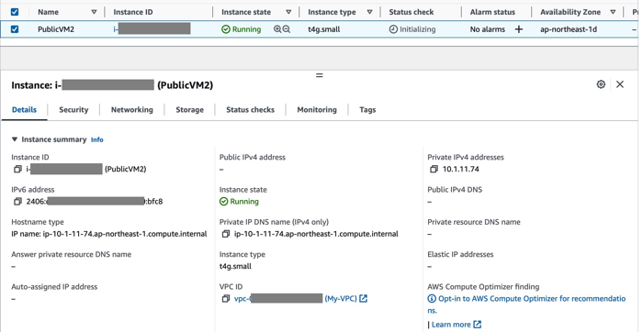Click t4g.small under Instance type in summary
The image size is (643, 332).
[x=235, y=267]
